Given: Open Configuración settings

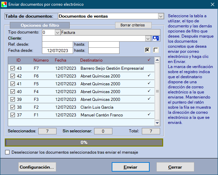Looking at the screenshot, I should tap(37, 167).
